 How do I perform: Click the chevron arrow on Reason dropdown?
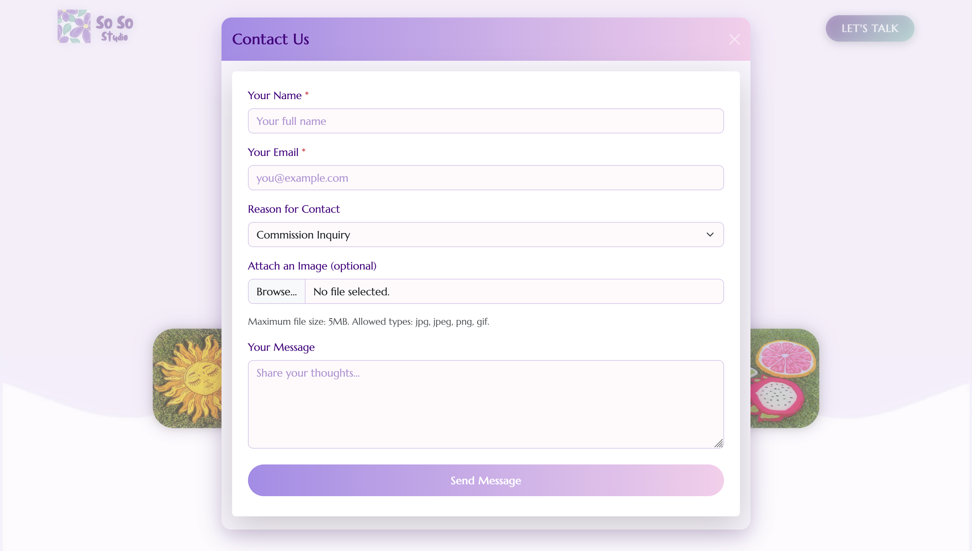(710, 235)
